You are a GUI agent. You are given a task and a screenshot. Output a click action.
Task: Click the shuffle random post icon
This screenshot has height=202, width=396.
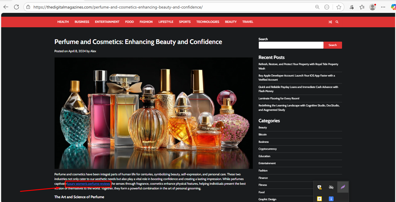[x=330, y=22]
